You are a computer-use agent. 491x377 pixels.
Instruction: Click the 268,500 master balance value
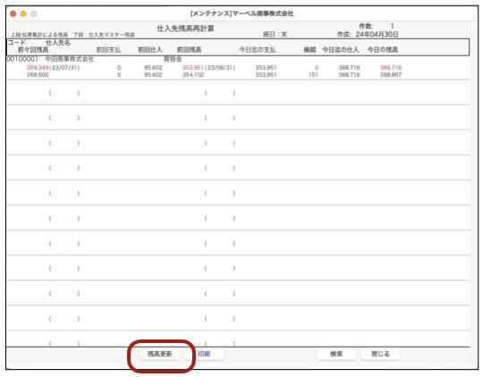pos(38,75)
